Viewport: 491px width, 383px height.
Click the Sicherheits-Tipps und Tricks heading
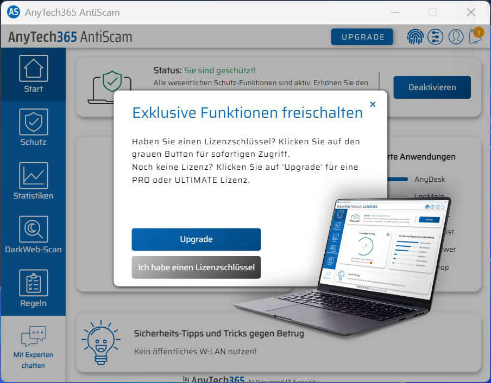(219, 334)
